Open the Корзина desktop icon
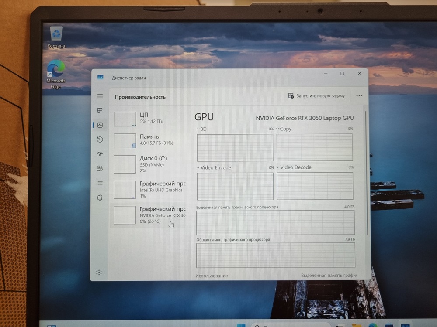The image size is (437, 327). [x=56, y=37]
